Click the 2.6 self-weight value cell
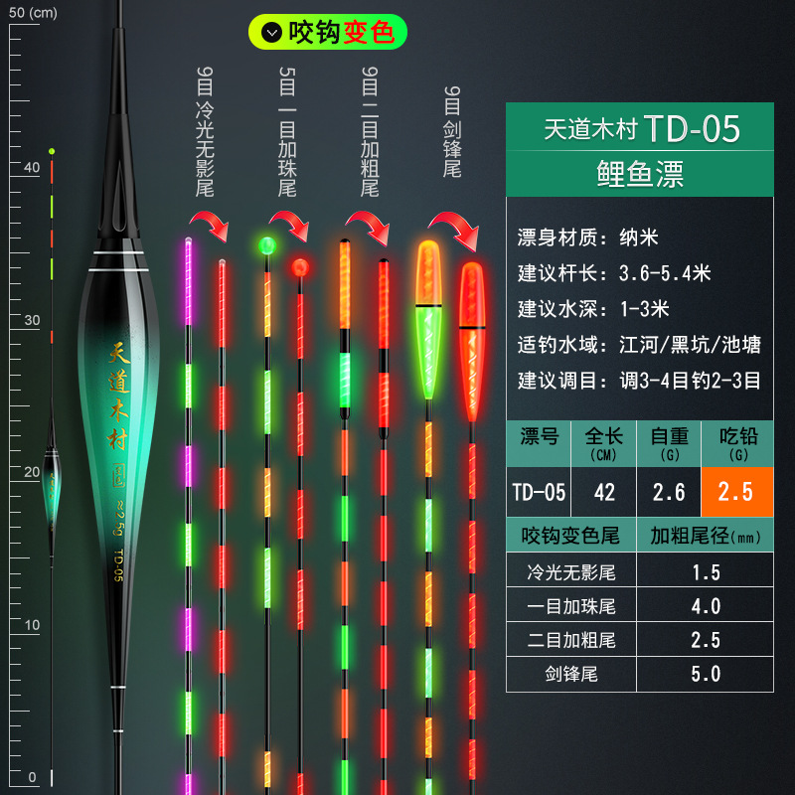The image size is (795, 795). tap(669, 492)
